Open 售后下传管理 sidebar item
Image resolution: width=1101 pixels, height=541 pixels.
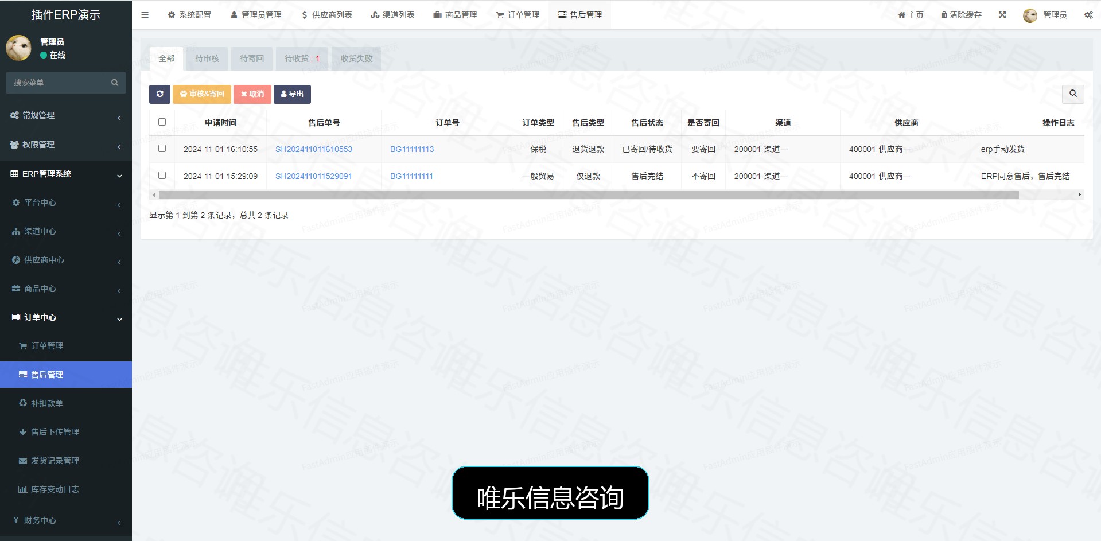tap(66, 432)
